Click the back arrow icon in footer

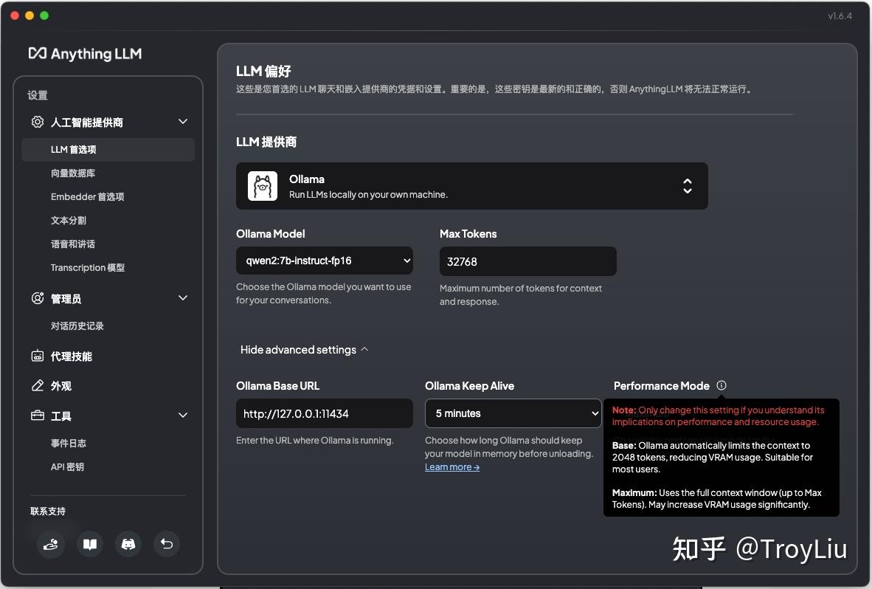coord(166,544)
